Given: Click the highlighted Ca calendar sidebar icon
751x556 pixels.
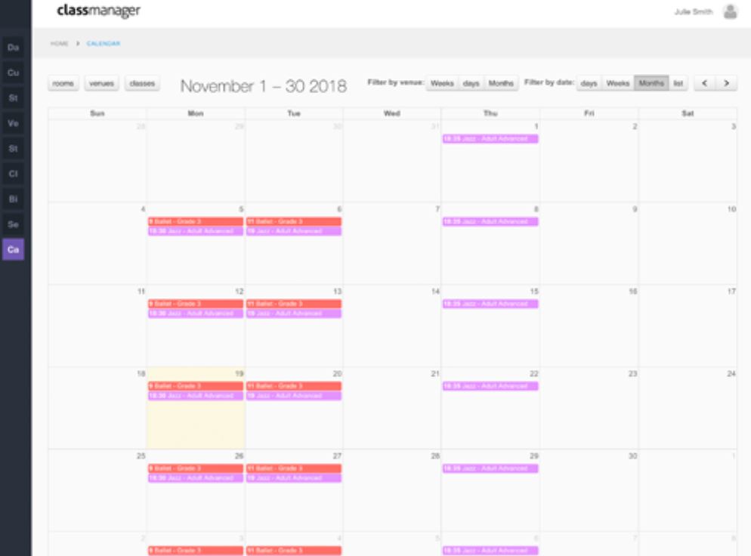Looking at the screenshot, I should pyautogui.click(x=13, y=249).
